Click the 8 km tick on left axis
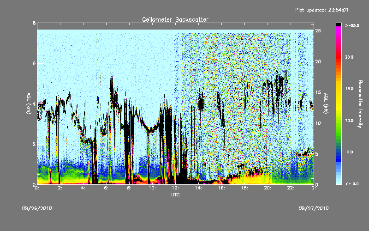This screenshot has width=369, height=231. click(x=34, y=23)
